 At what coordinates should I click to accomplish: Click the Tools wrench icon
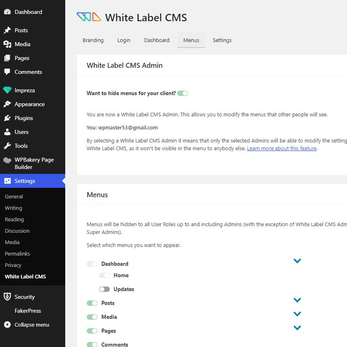pyautogui.click(x=7, y=146)
